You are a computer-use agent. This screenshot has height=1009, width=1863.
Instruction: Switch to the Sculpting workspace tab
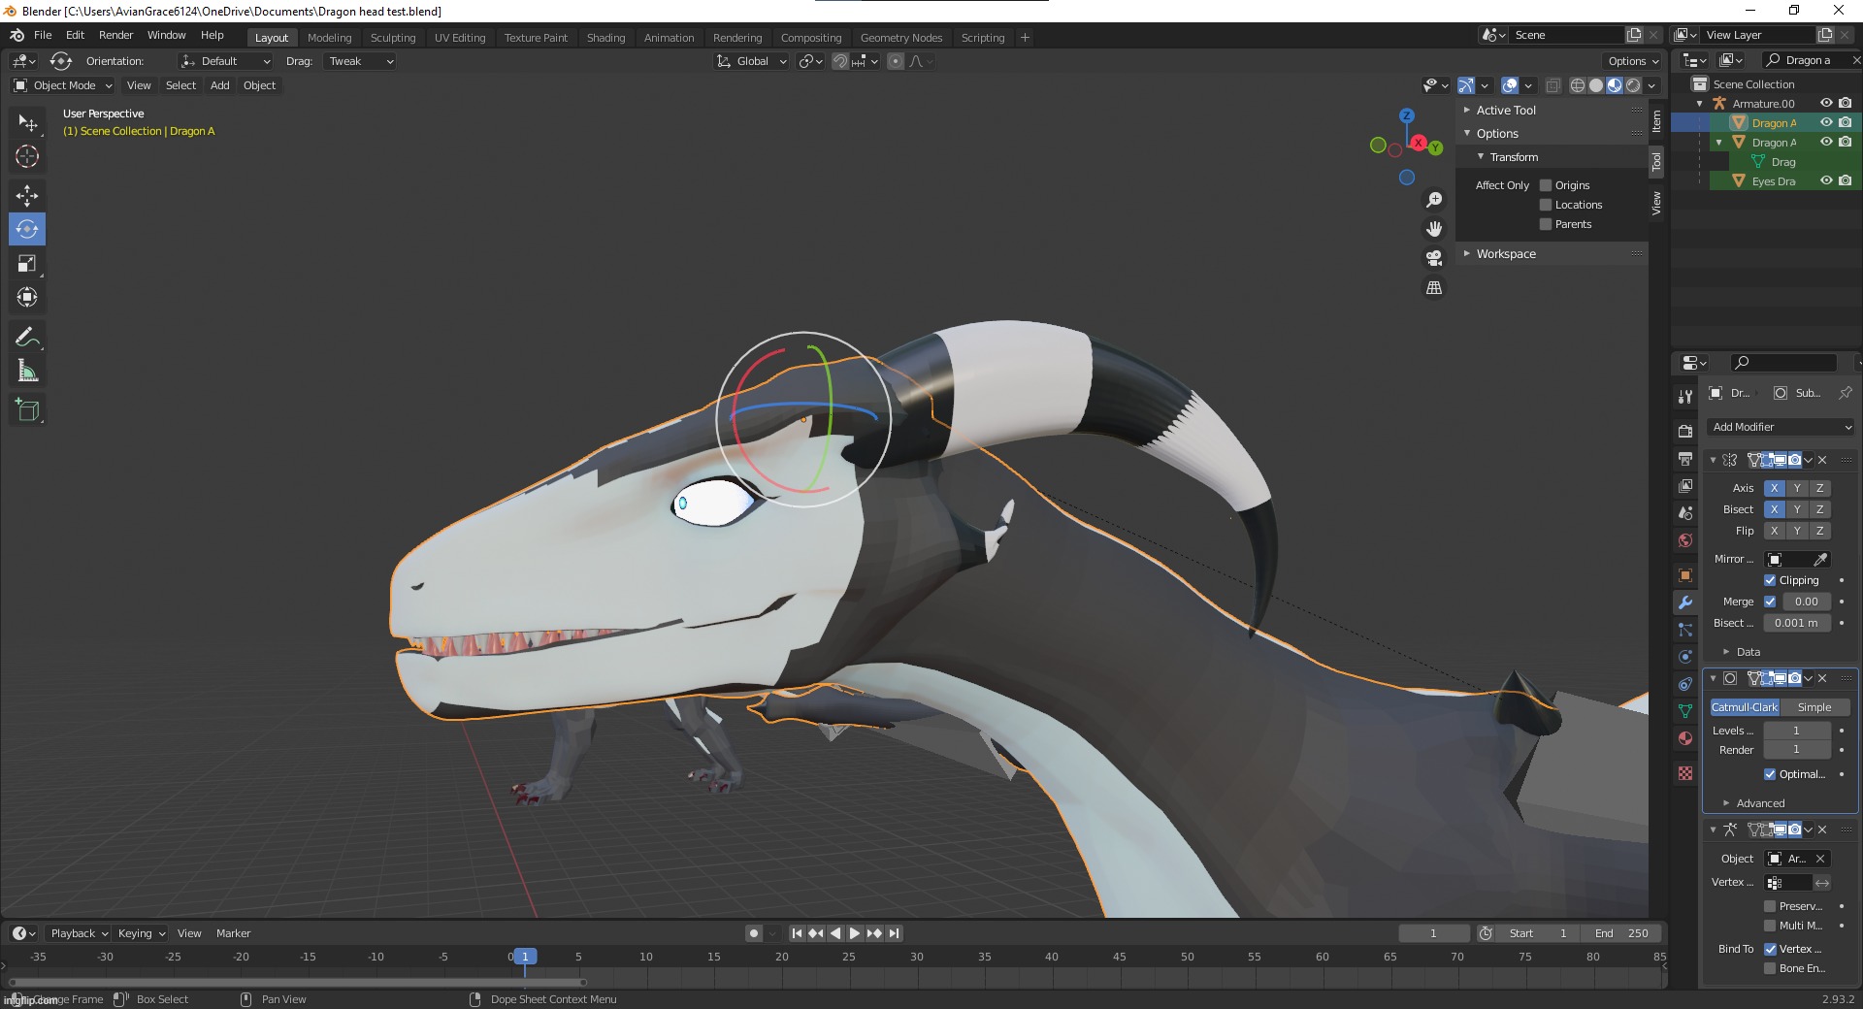click(393, 38)
